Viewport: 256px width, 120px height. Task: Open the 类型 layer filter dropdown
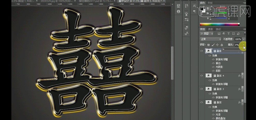[x=207, y=34]
